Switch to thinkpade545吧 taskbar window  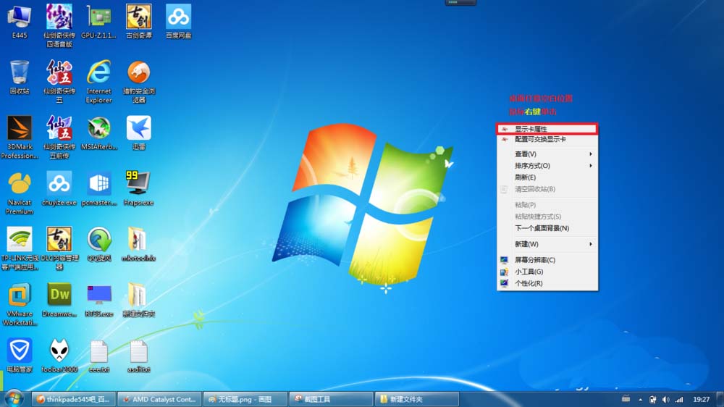click(x=73, y=399)
